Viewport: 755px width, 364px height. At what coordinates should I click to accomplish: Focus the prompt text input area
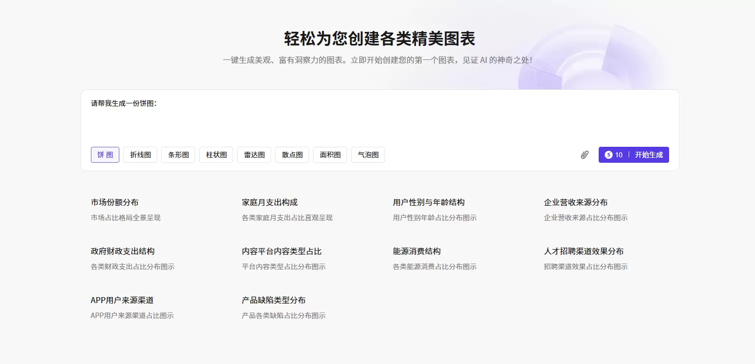pos(379,120)
